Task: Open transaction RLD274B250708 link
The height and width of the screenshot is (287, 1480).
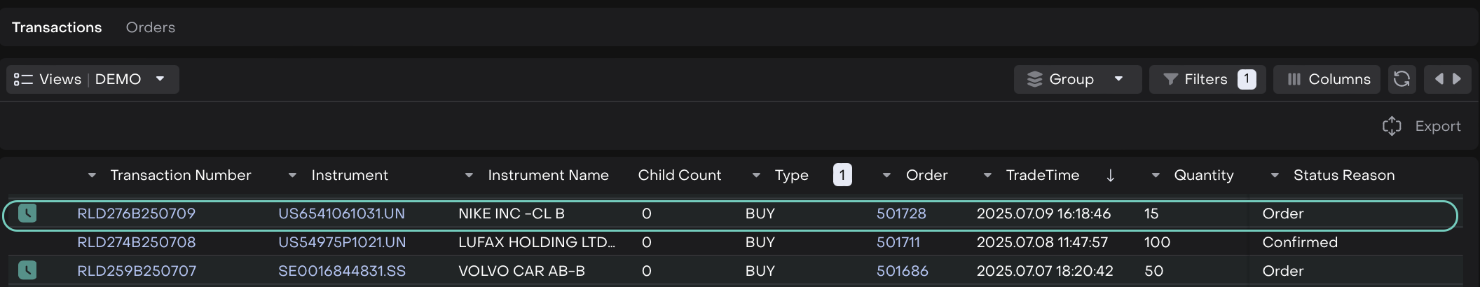Action: 137,242
